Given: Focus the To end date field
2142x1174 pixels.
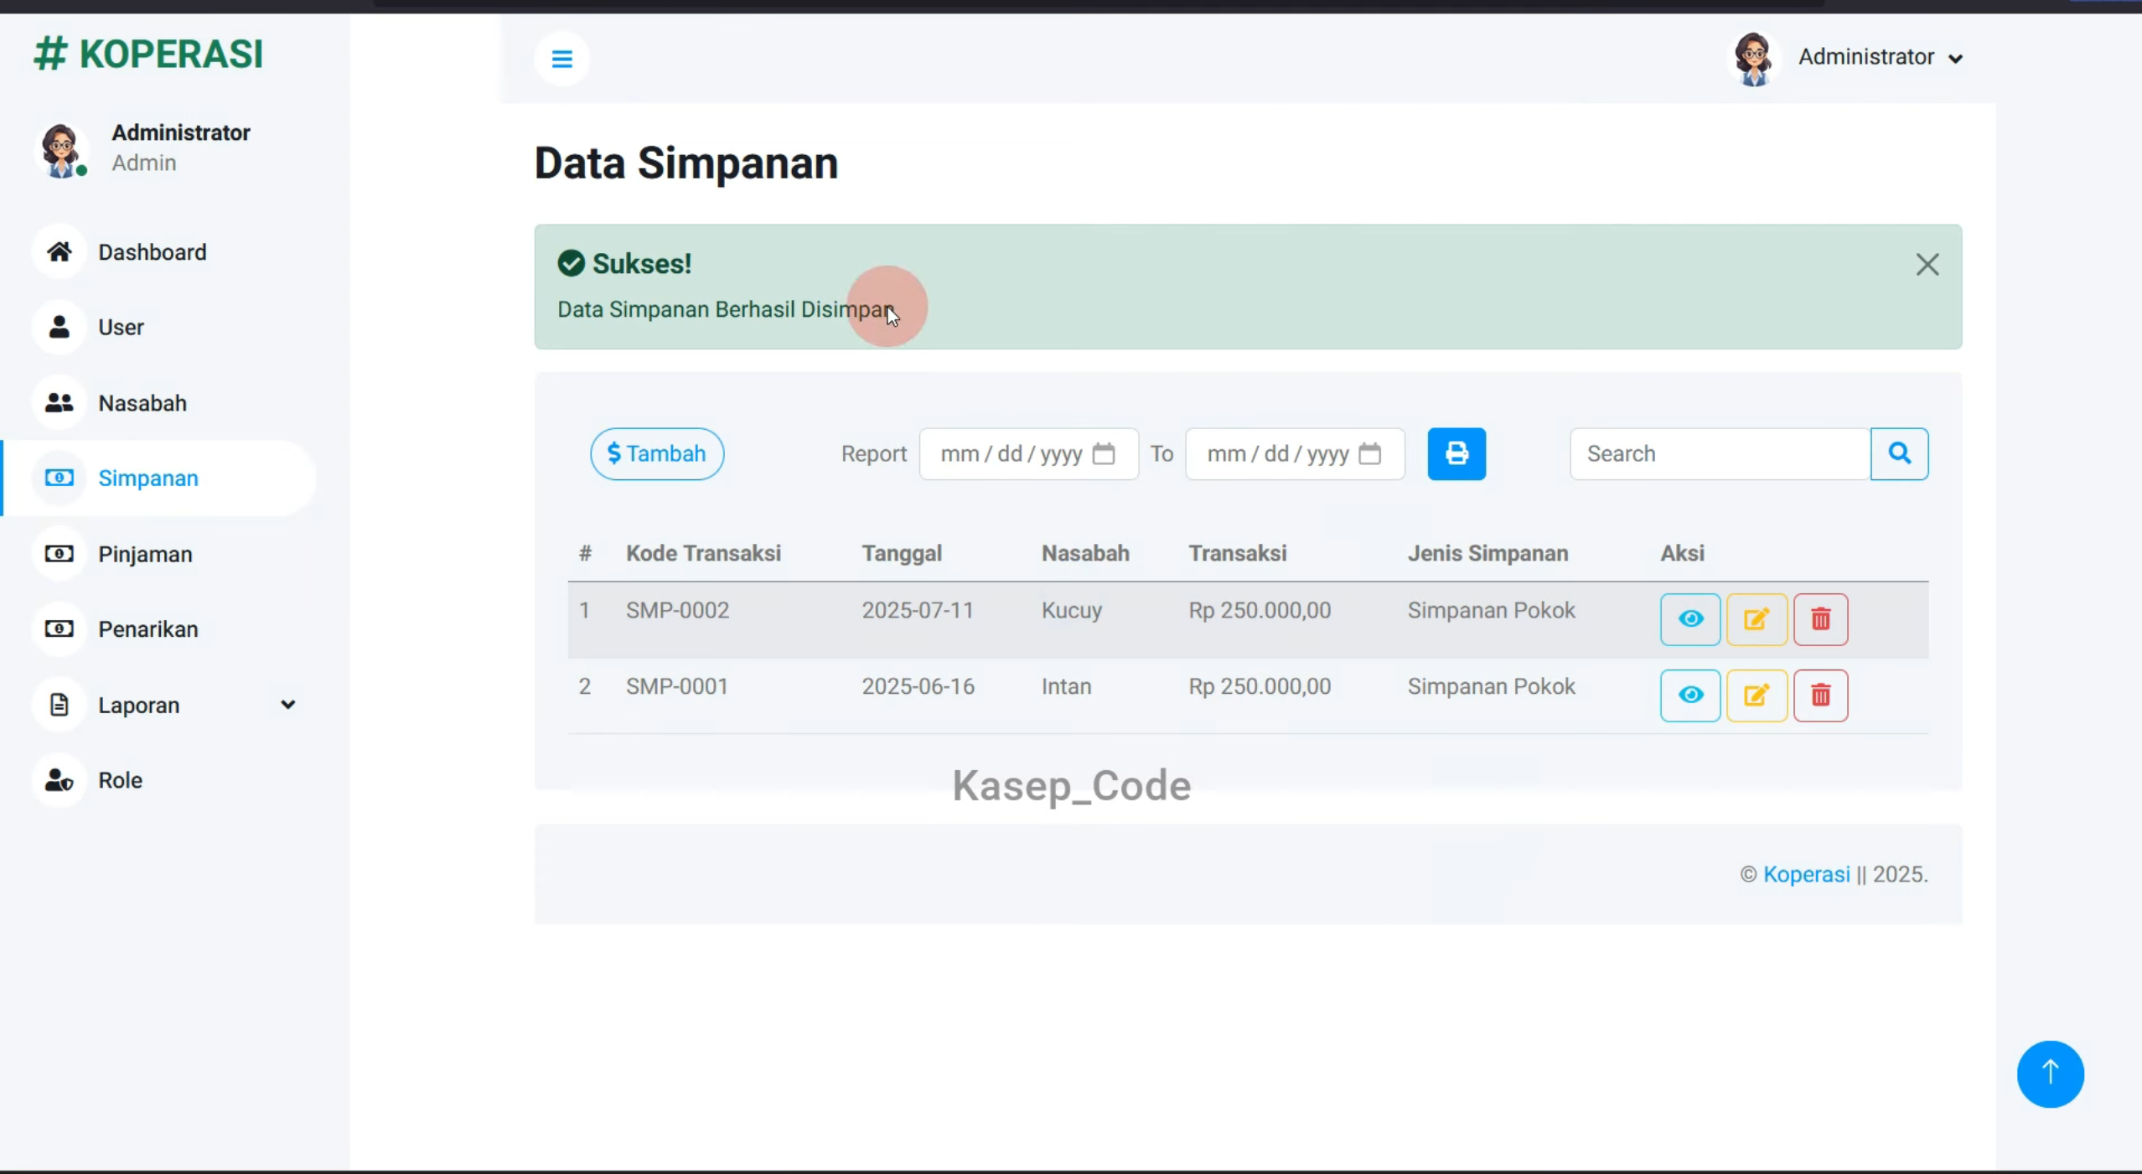Looking at the screenshot, I should coord(1295,454).
